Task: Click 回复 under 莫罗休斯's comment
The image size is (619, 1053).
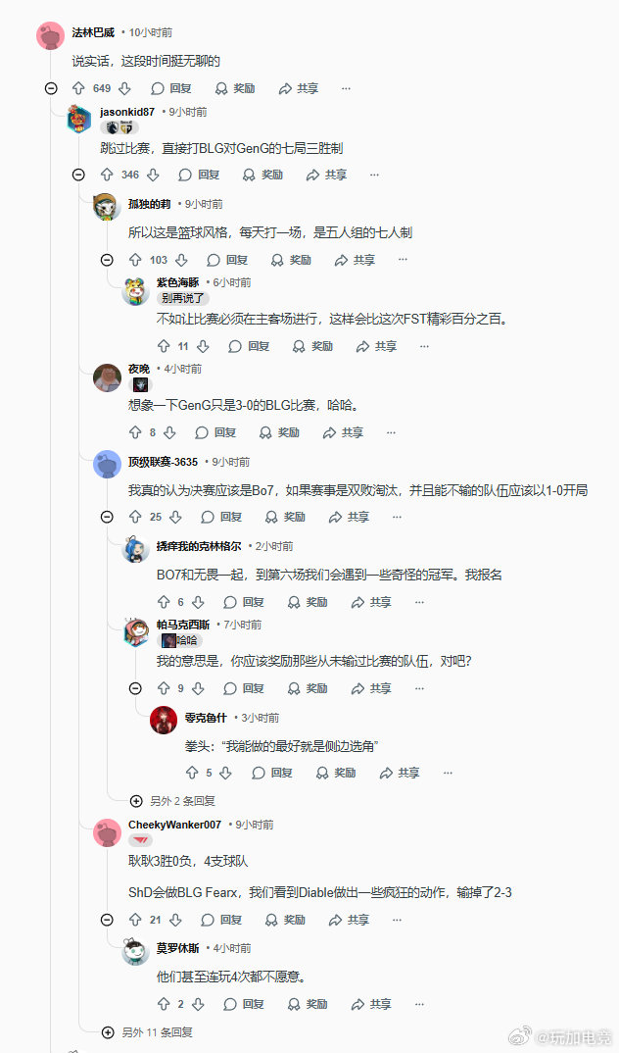Action: click(244, 1004)
